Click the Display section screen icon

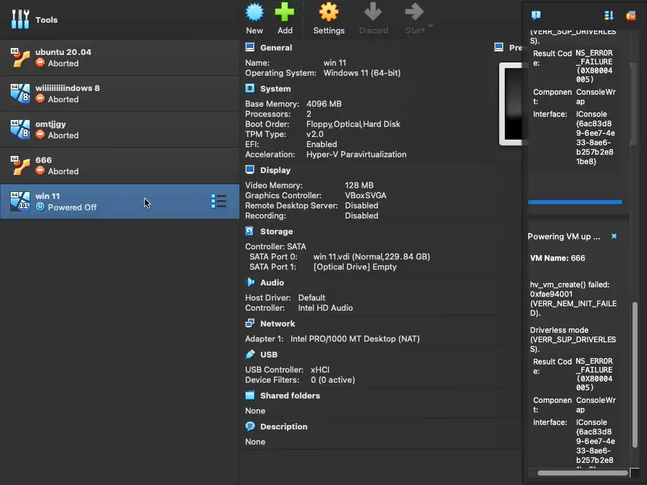tap(250, 169)
